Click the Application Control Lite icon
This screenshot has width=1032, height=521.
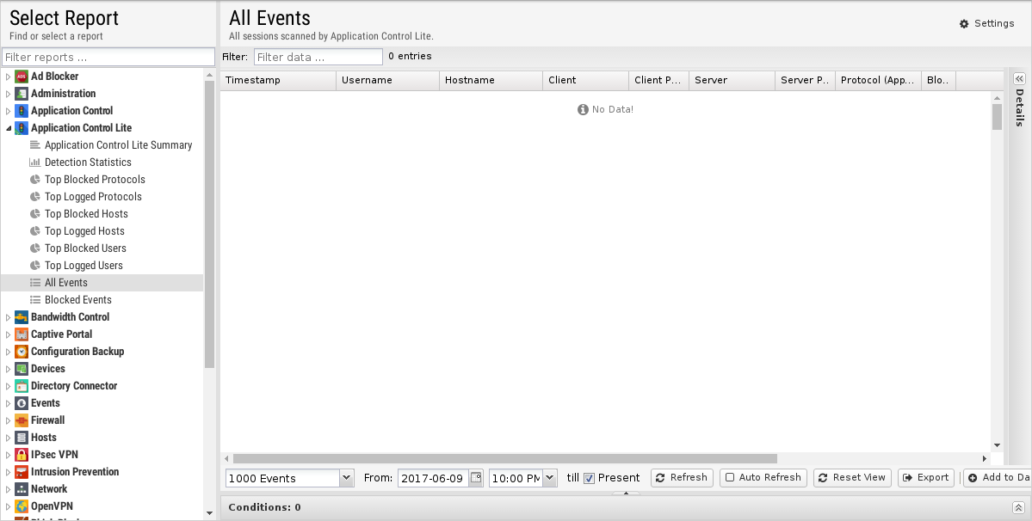click(x=22, y=127)
